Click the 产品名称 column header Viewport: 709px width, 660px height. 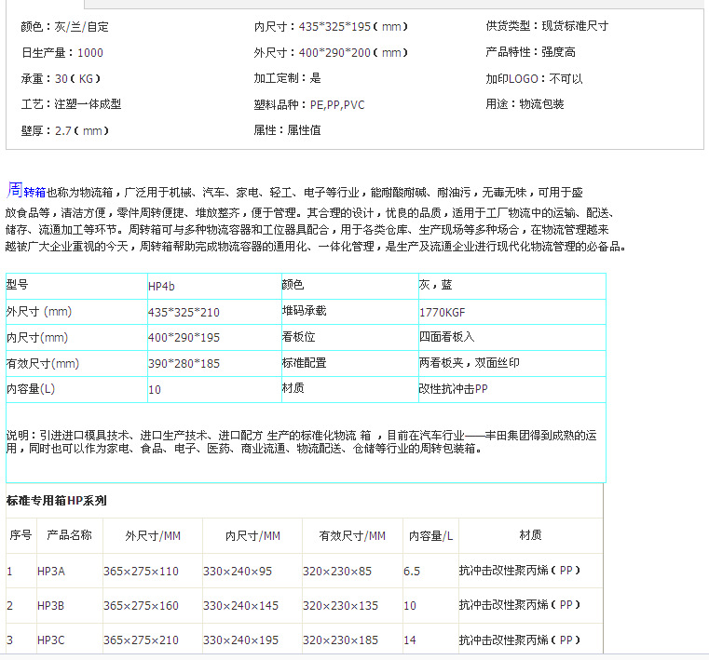pyautogui.click(x=70, y=536)
